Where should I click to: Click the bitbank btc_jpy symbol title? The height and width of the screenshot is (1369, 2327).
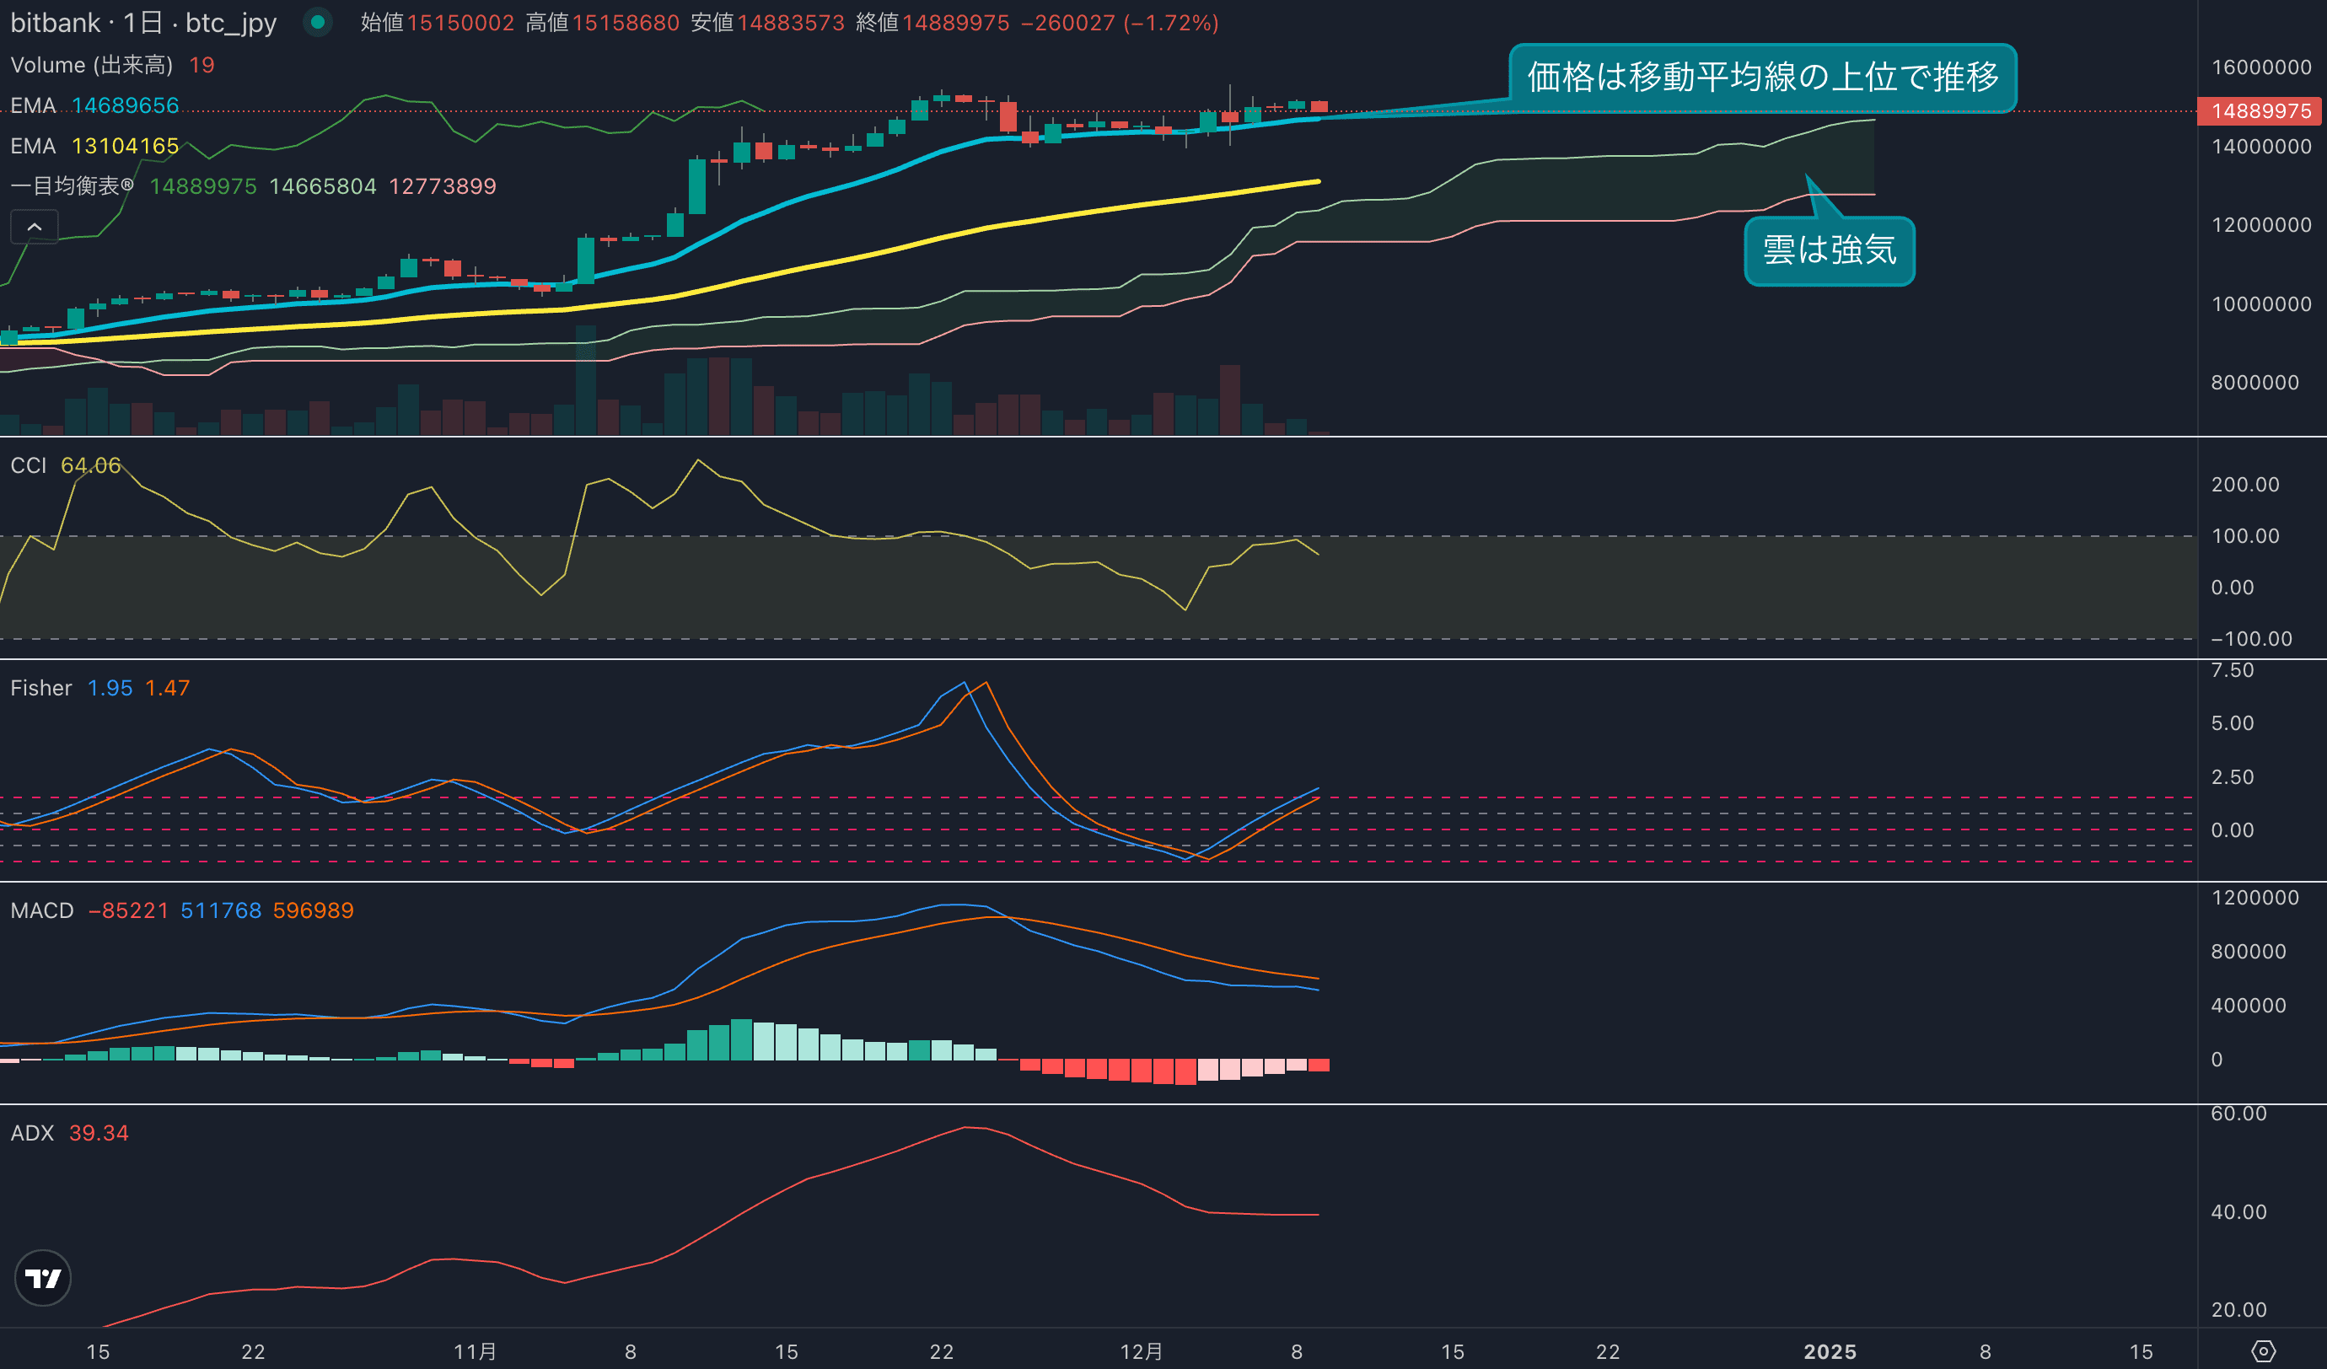coord(143,22)
